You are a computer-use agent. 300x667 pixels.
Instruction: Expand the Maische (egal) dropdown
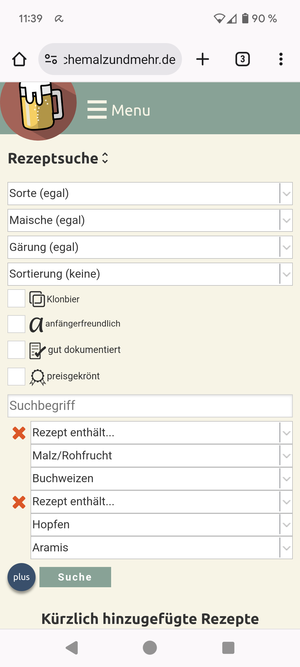point(150,220)
